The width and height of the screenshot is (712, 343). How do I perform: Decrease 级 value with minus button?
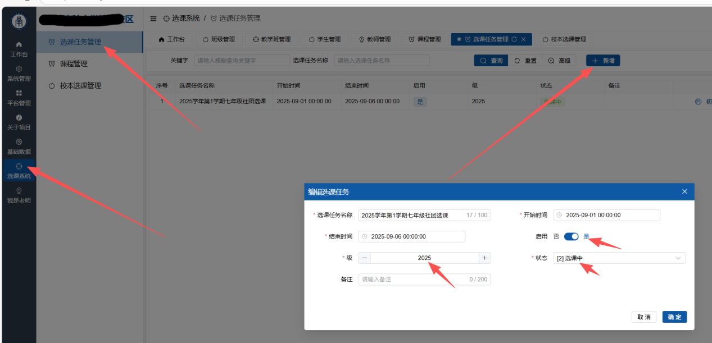pos(364,258)
